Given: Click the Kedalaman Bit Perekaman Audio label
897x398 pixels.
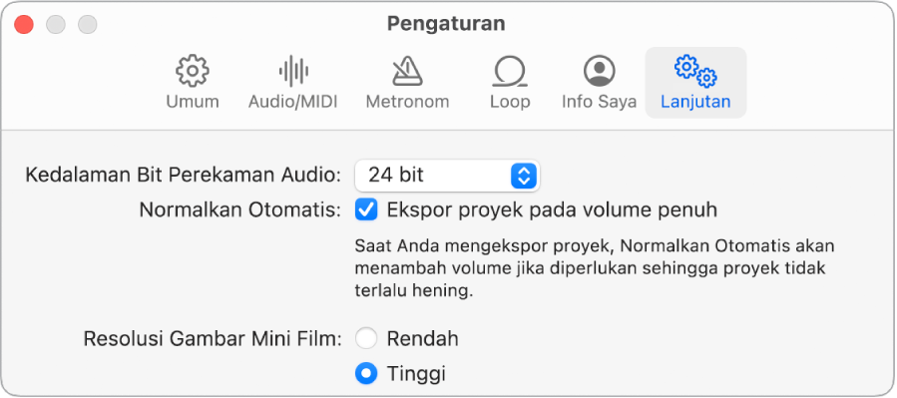Looking at the screenshot, I should click(183, 175).
